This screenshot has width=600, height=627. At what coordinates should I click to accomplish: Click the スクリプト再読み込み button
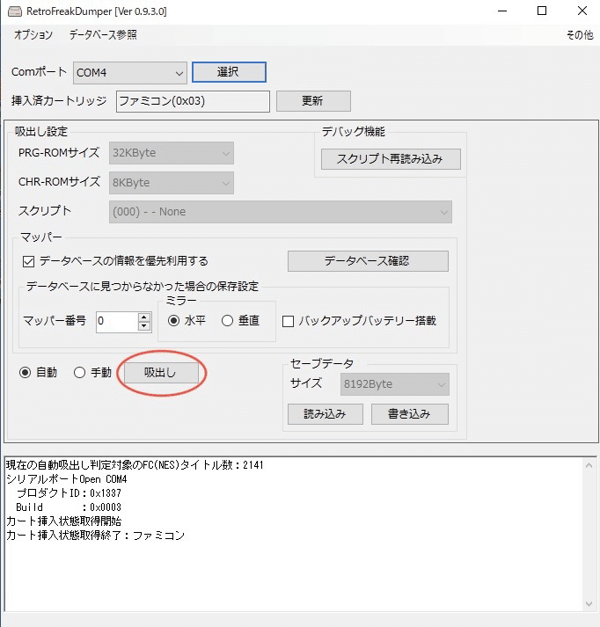pyautogui.click(x=391, y=159)
